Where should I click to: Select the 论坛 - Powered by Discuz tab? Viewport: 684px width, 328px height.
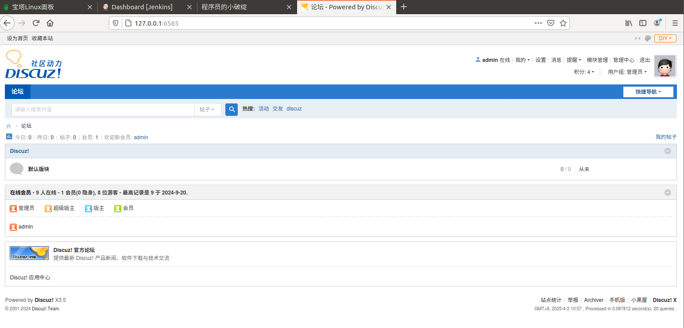[346, 7]
